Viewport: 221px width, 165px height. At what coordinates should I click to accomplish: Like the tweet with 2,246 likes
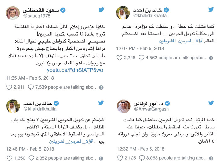tap(119, 58)
